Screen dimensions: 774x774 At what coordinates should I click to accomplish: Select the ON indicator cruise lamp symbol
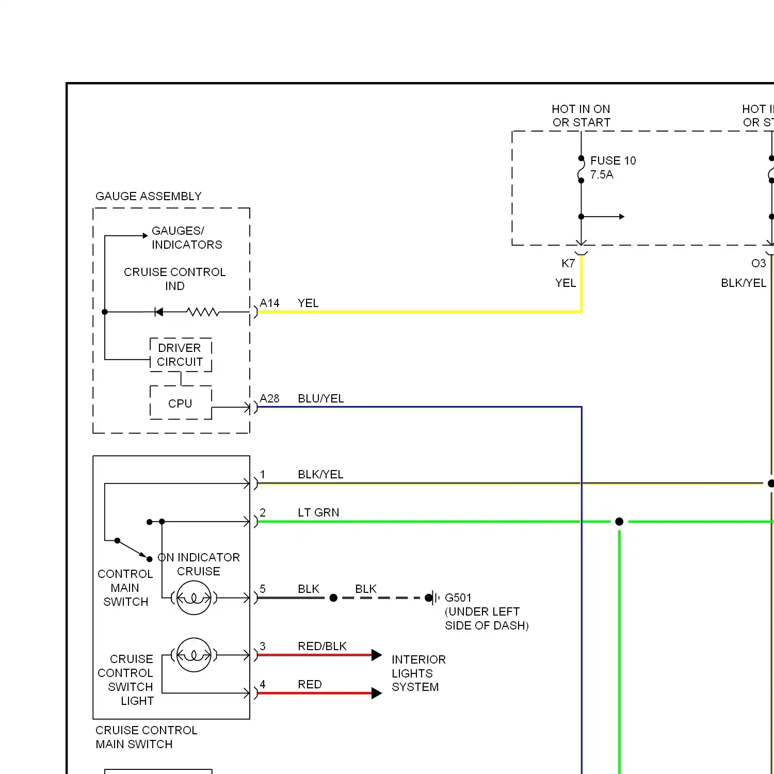point(193,598)
